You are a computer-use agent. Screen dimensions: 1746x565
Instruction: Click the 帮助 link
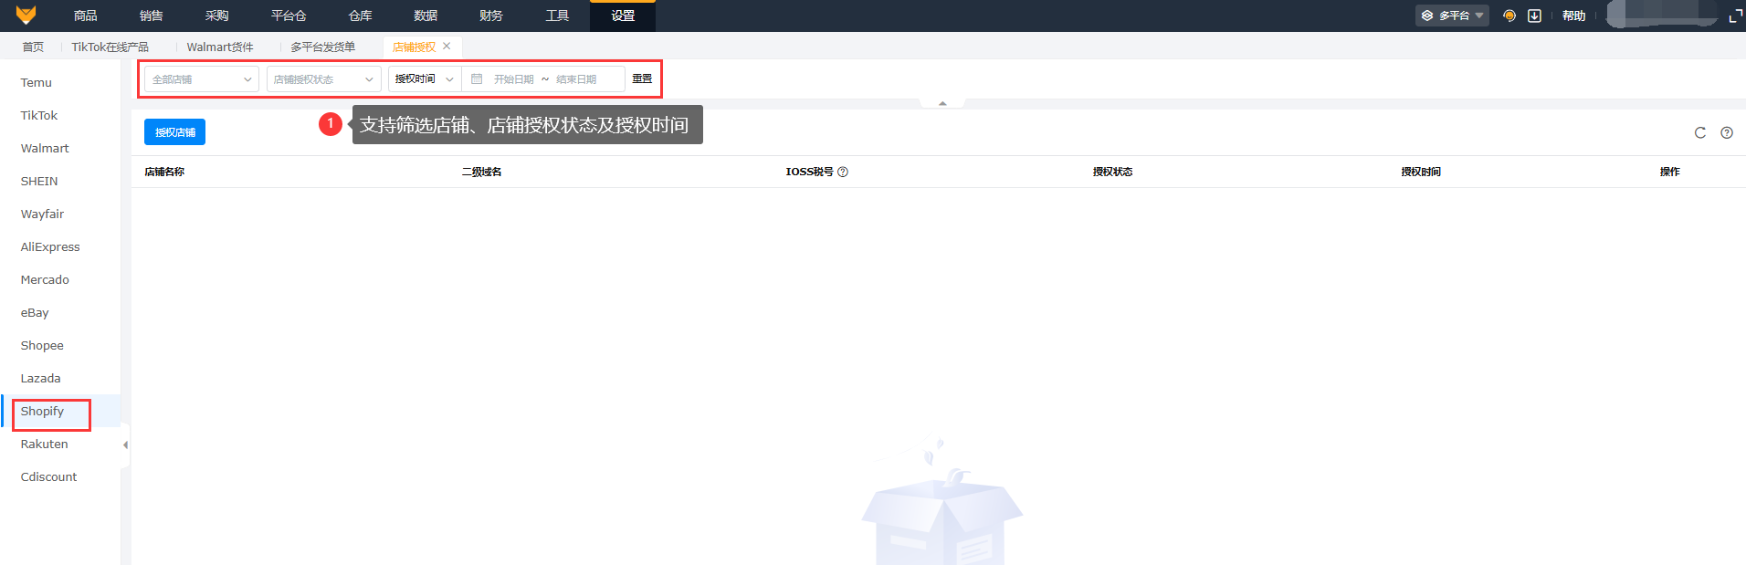click(1573, 16)
